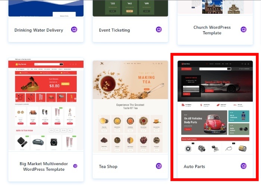Click red Volkswagen banner in Auto Parts preview

pos(204,122)
